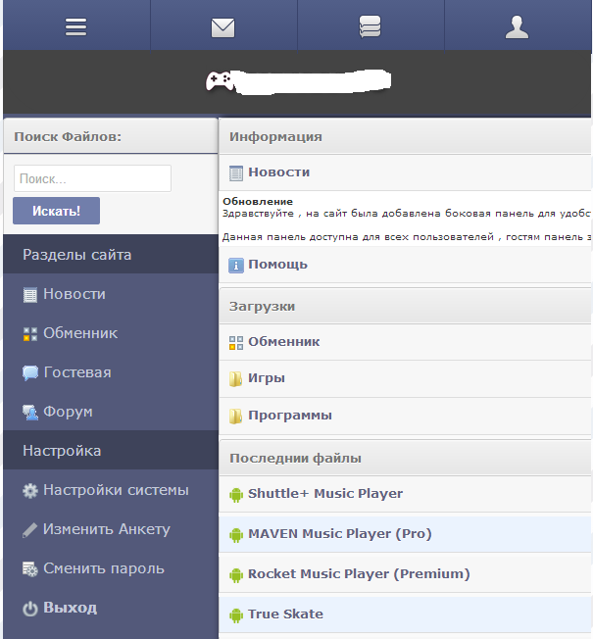Click the folder icon next to Игры
Screen dimensions: 593x639
[235, 378]
